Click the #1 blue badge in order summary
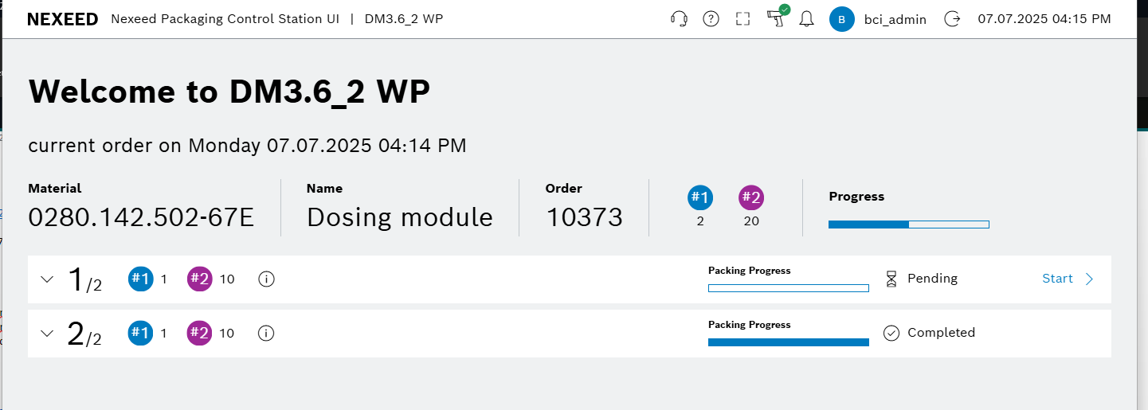The width and height of the screenshot is (1148, 410). 700,197
